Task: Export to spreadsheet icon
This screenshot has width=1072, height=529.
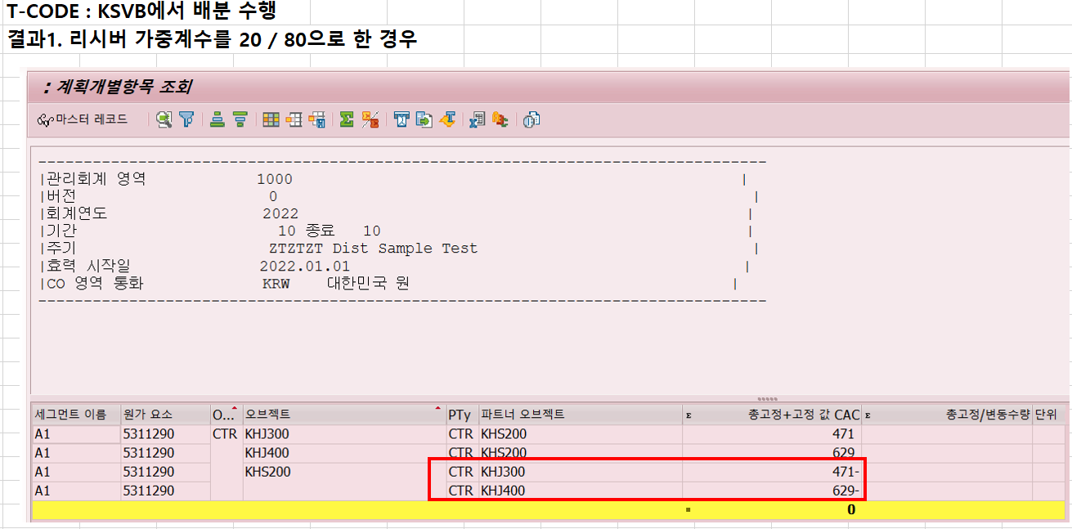Action: (x=478, y=119)
